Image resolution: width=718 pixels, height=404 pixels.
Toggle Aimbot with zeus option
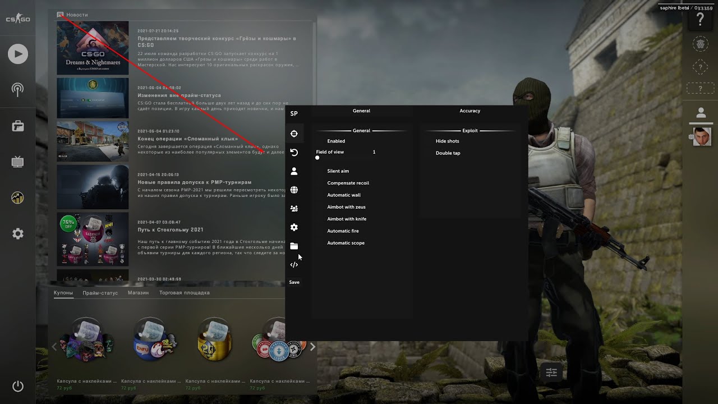[346, 207]
